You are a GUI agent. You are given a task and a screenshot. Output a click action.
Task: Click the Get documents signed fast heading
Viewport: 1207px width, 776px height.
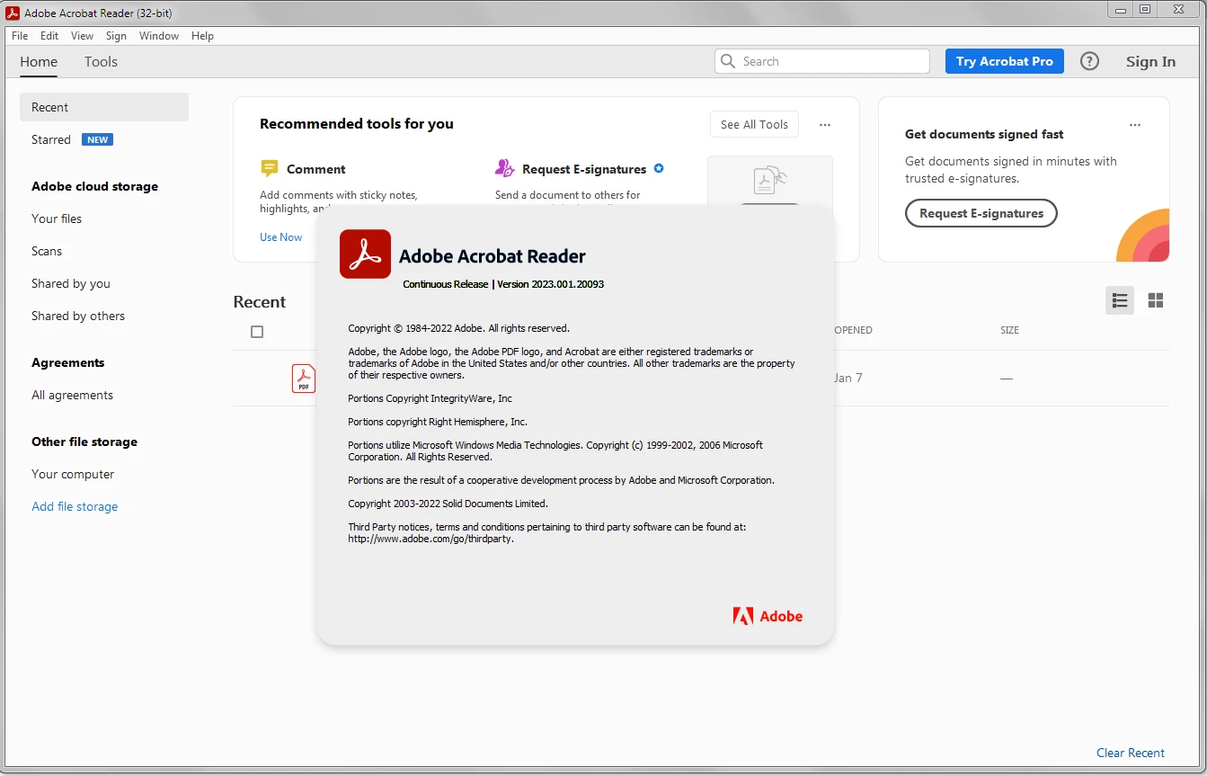pos(984,134)
